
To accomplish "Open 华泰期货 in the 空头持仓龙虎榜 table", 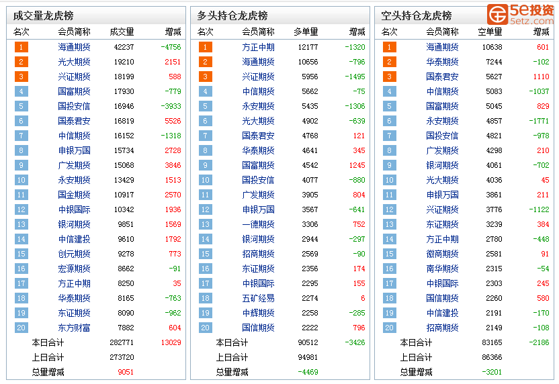I will [442, 62].
